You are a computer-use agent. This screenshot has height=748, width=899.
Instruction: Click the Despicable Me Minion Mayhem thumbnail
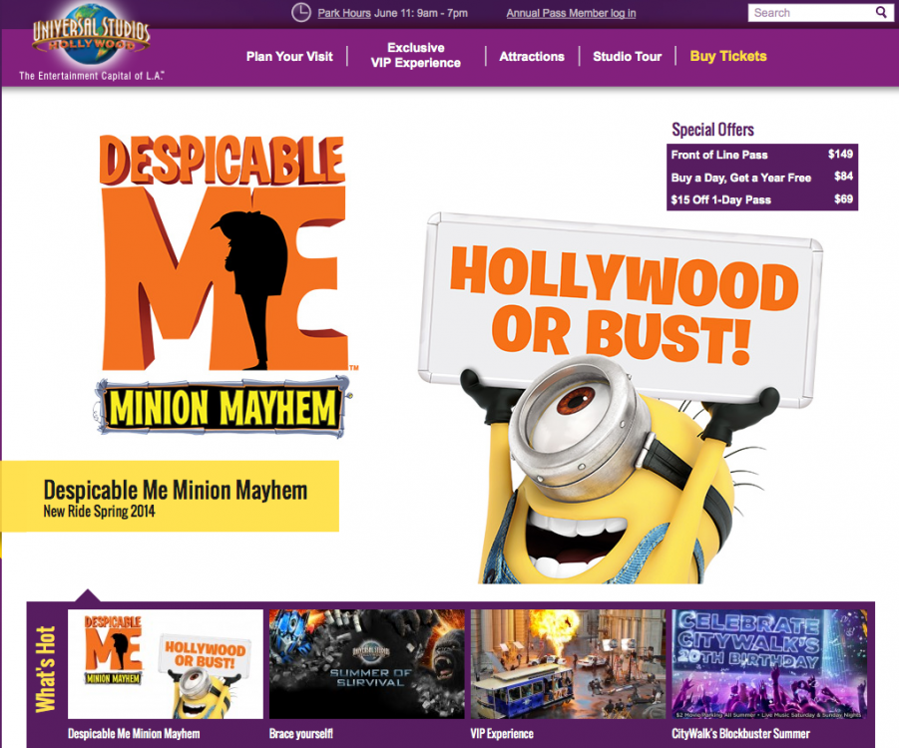[162, 663]
